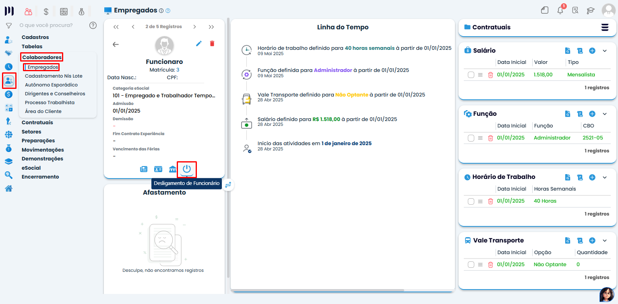Open the calculator module in the top bar
Image resolution: width=618 pixels, height=304 pixels.
(x=64, y=11)
